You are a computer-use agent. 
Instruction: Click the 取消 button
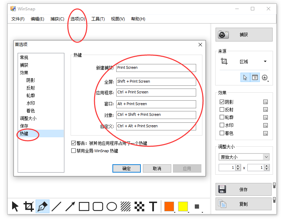(157, 168)
